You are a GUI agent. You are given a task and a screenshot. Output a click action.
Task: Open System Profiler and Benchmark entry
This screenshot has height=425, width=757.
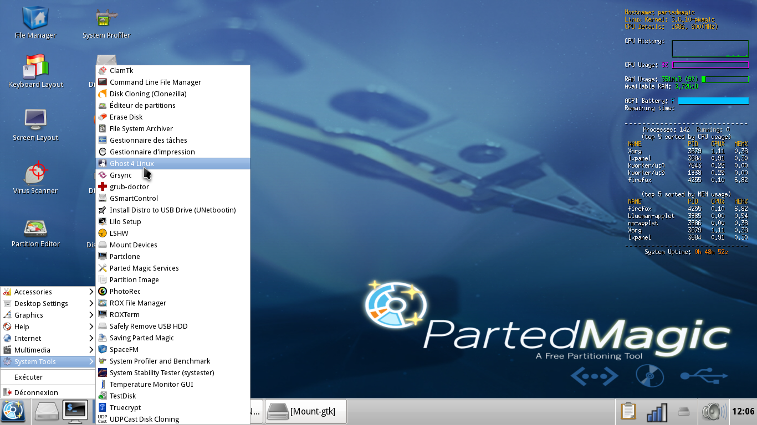point(173,361)
